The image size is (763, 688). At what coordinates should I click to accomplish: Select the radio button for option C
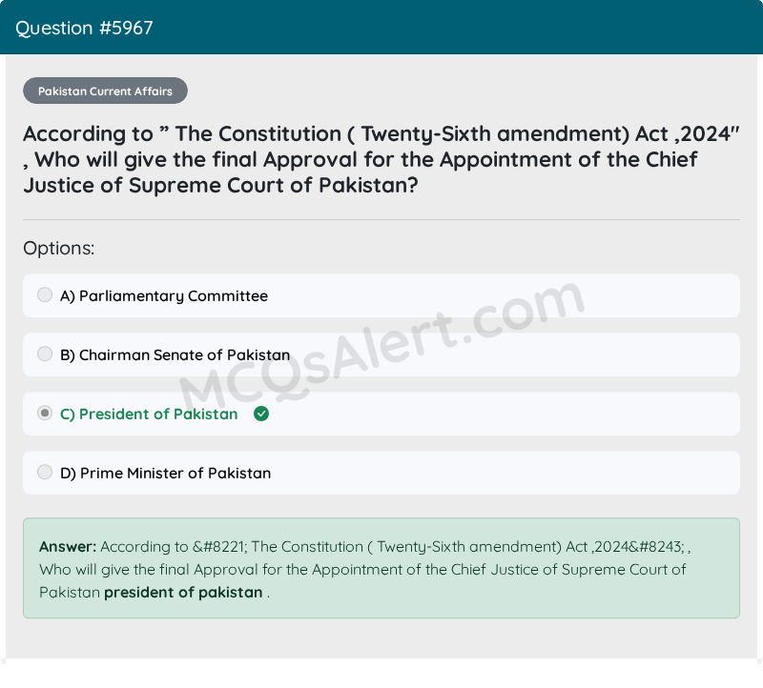pos(45,414)
